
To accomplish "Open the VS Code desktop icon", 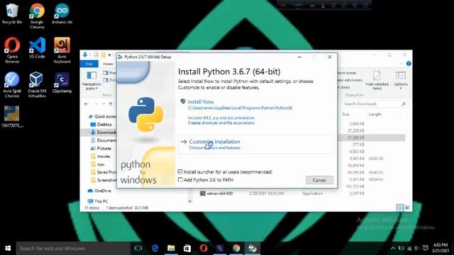I will click(37, 48).
